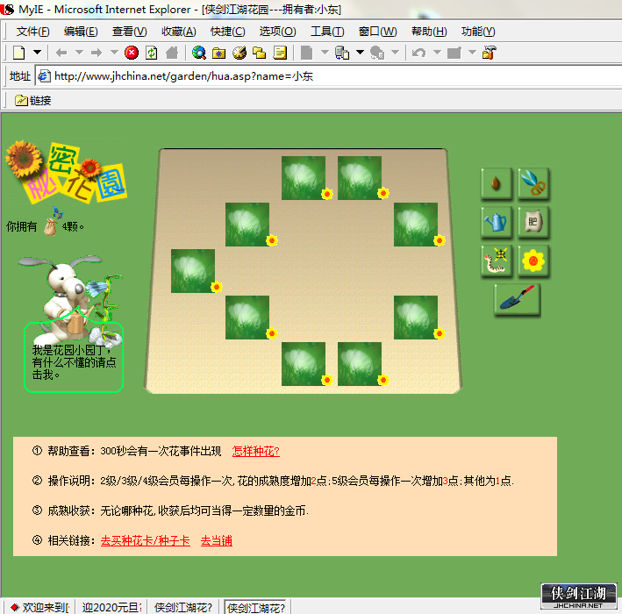Select the shovel tool
622x614 pixels.
pos(518,299)
